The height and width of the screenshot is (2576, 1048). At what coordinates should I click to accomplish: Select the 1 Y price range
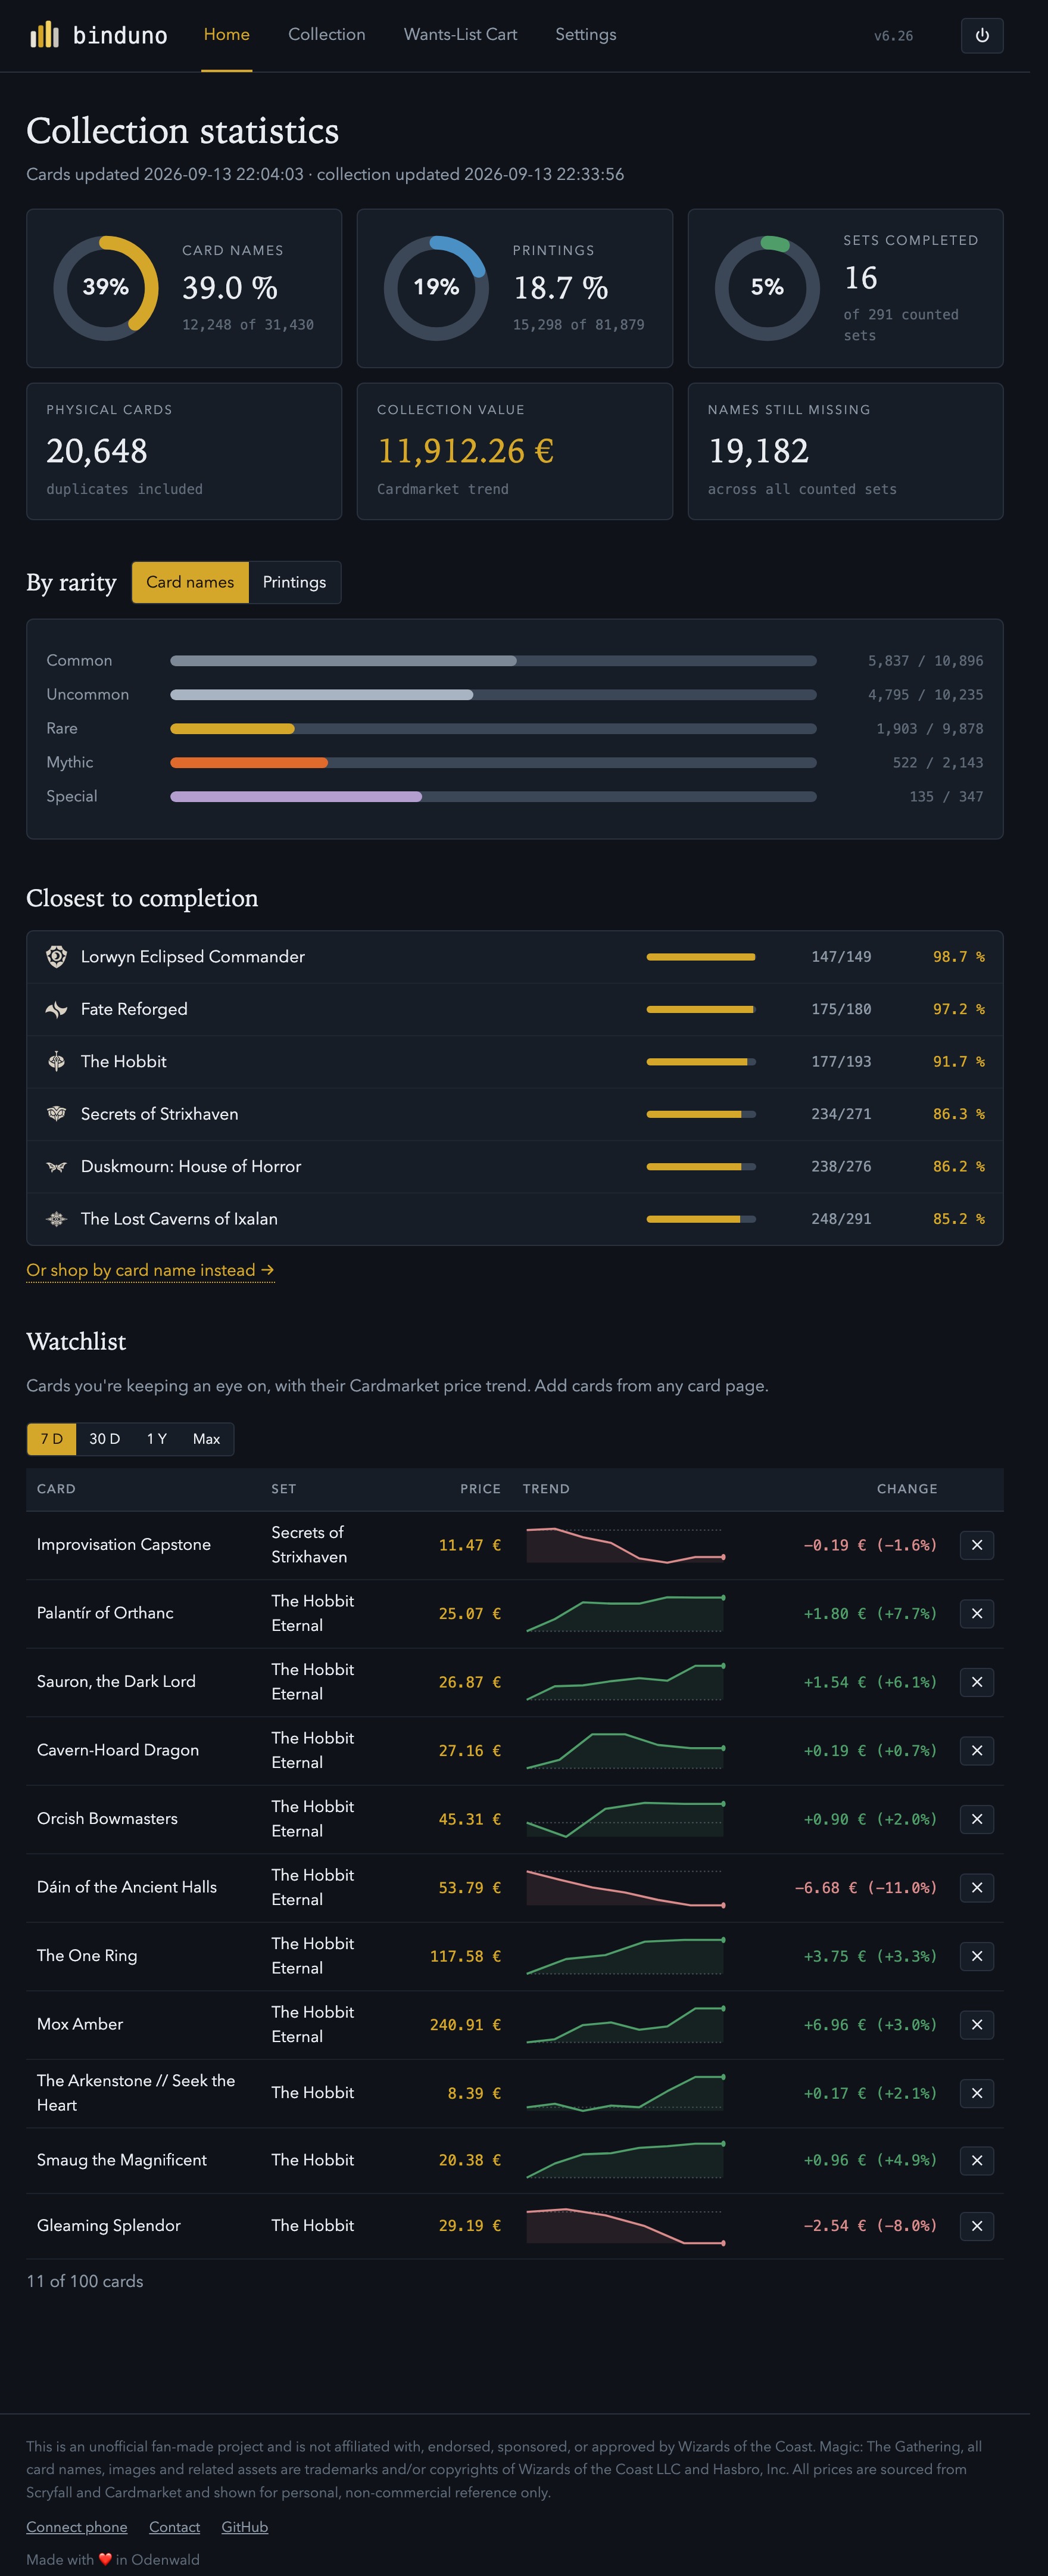pyautogui.click(x=157, y=1439)
